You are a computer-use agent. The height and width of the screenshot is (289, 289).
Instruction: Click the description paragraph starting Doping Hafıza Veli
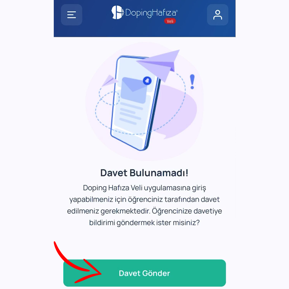pos(144,205)
